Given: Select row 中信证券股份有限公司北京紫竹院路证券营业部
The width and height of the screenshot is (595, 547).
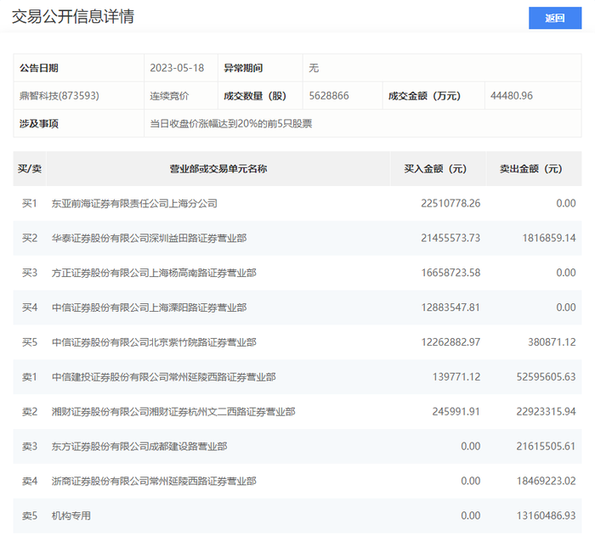Looking at the screenshot, I should 297,342.
